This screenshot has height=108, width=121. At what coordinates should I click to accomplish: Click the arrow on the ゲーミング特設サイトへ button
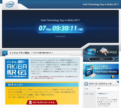point(112,59)
